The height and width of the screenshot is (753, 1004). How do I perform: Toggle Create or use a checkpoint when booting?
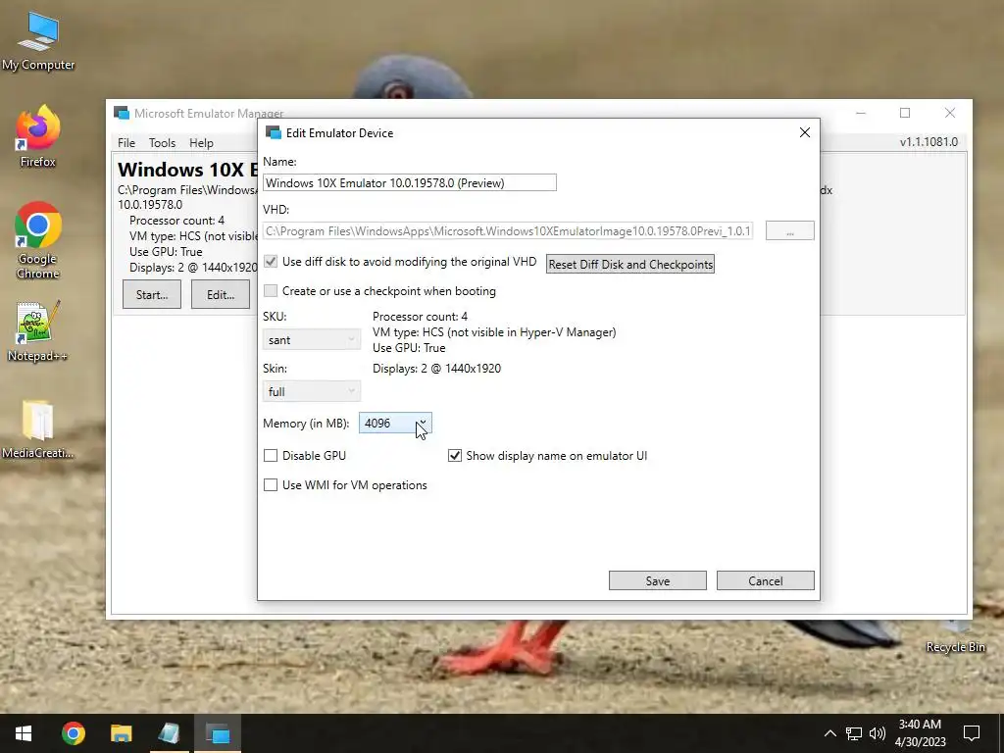[x=271, y=290]
